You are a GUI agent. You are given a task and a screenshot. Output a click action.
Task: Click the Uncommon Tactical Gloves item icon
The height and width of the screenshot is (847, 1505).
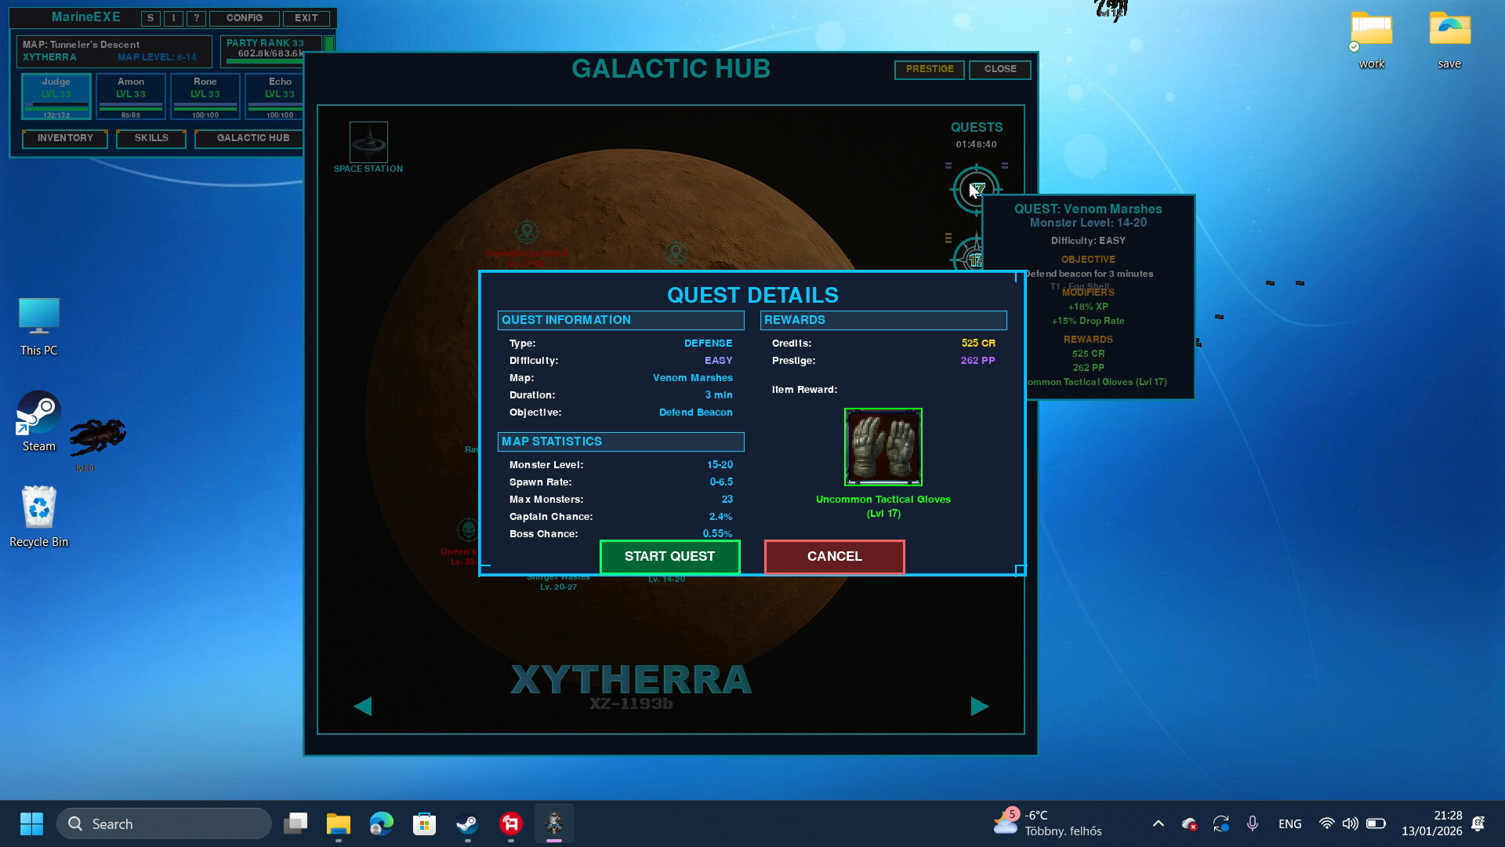[x=883, y=447]
